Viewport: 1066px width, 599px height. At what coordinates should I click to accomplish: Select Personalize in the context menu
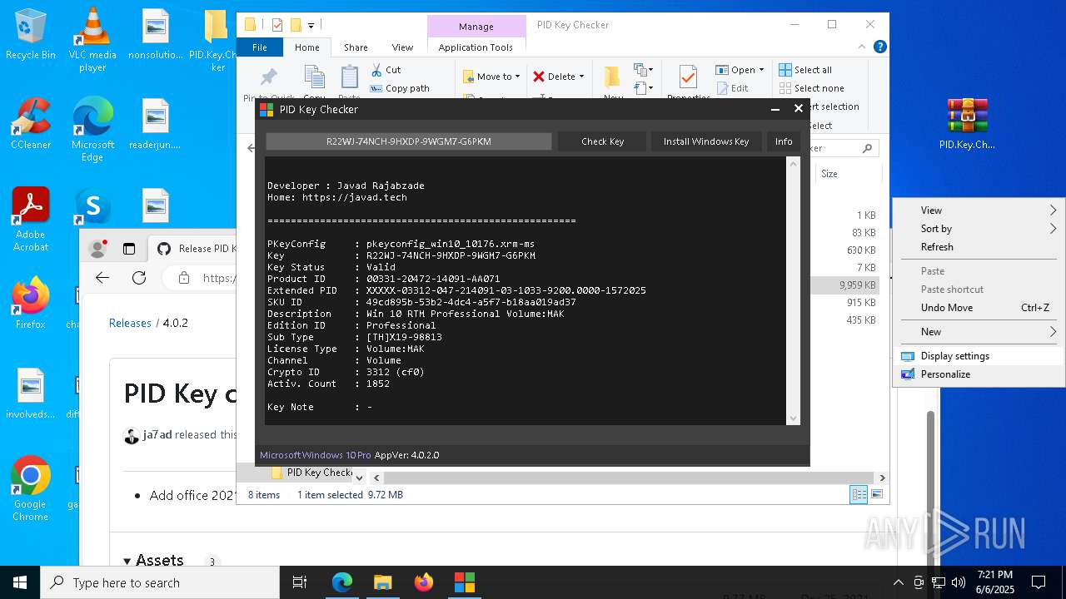pyautogui.click(x=978, y=374)
